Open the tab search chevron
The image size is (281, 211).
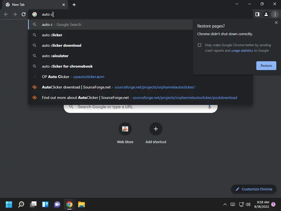tap(237, 4)
